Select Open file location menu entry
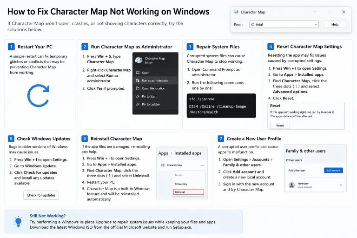 point(156,88)
